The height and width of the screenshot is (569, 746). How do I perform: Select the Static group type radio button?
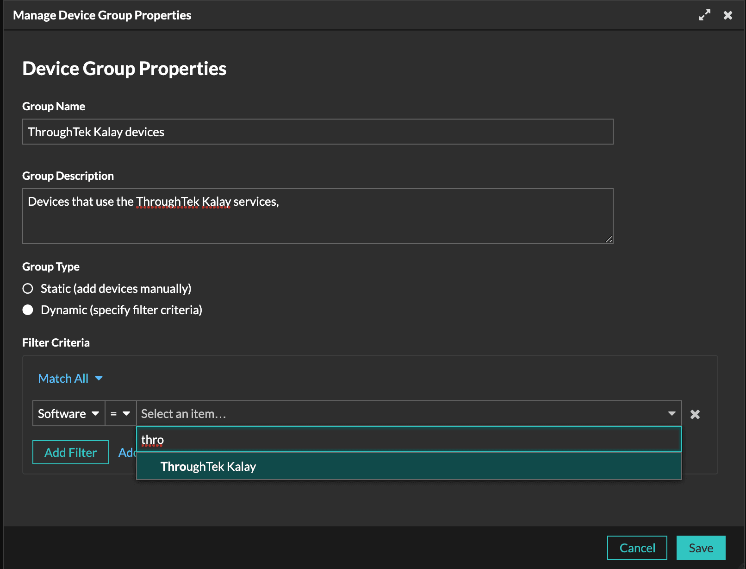(28, 289)
